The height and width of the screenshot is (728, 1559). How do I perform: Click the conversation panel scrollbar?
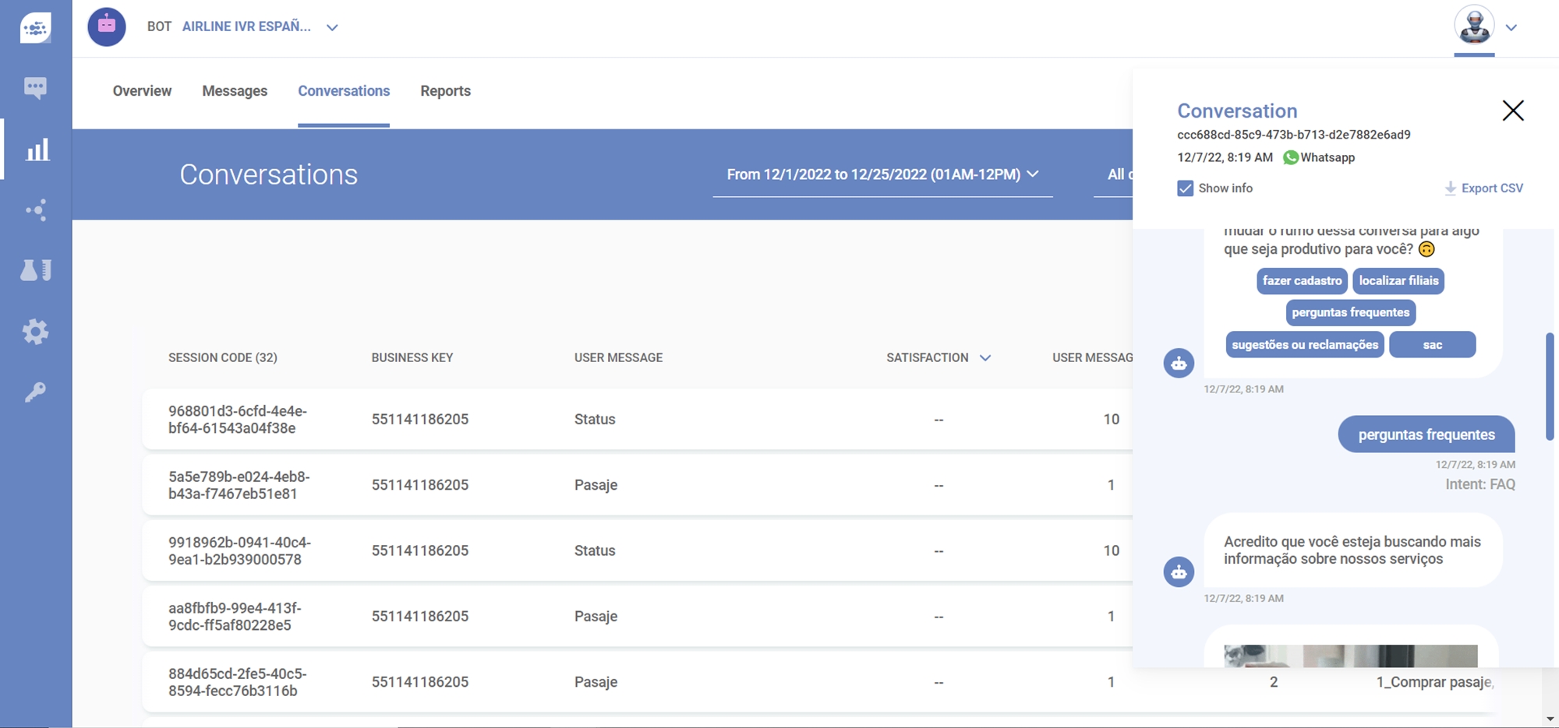tap(1550, 386)
